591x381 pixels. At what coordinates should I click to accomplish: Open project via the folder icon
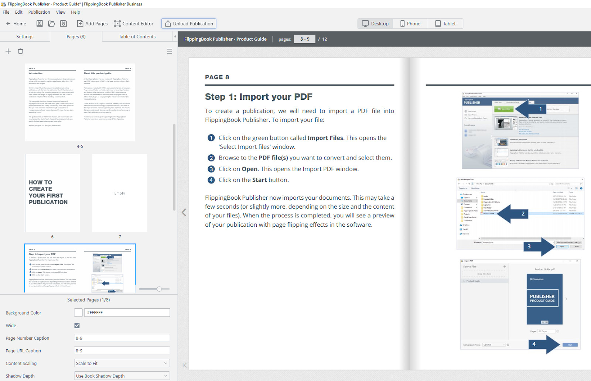51,24
